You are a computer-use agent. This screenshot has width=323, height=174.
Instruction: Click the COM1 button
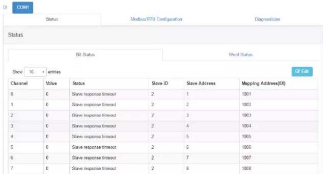coord(23,8)
